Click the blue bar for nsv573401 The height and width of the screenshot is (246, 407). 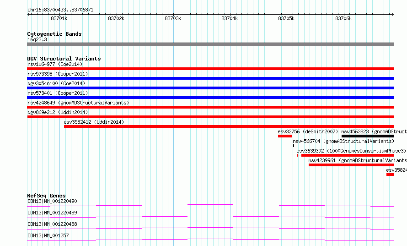click(x=210, y=98)
